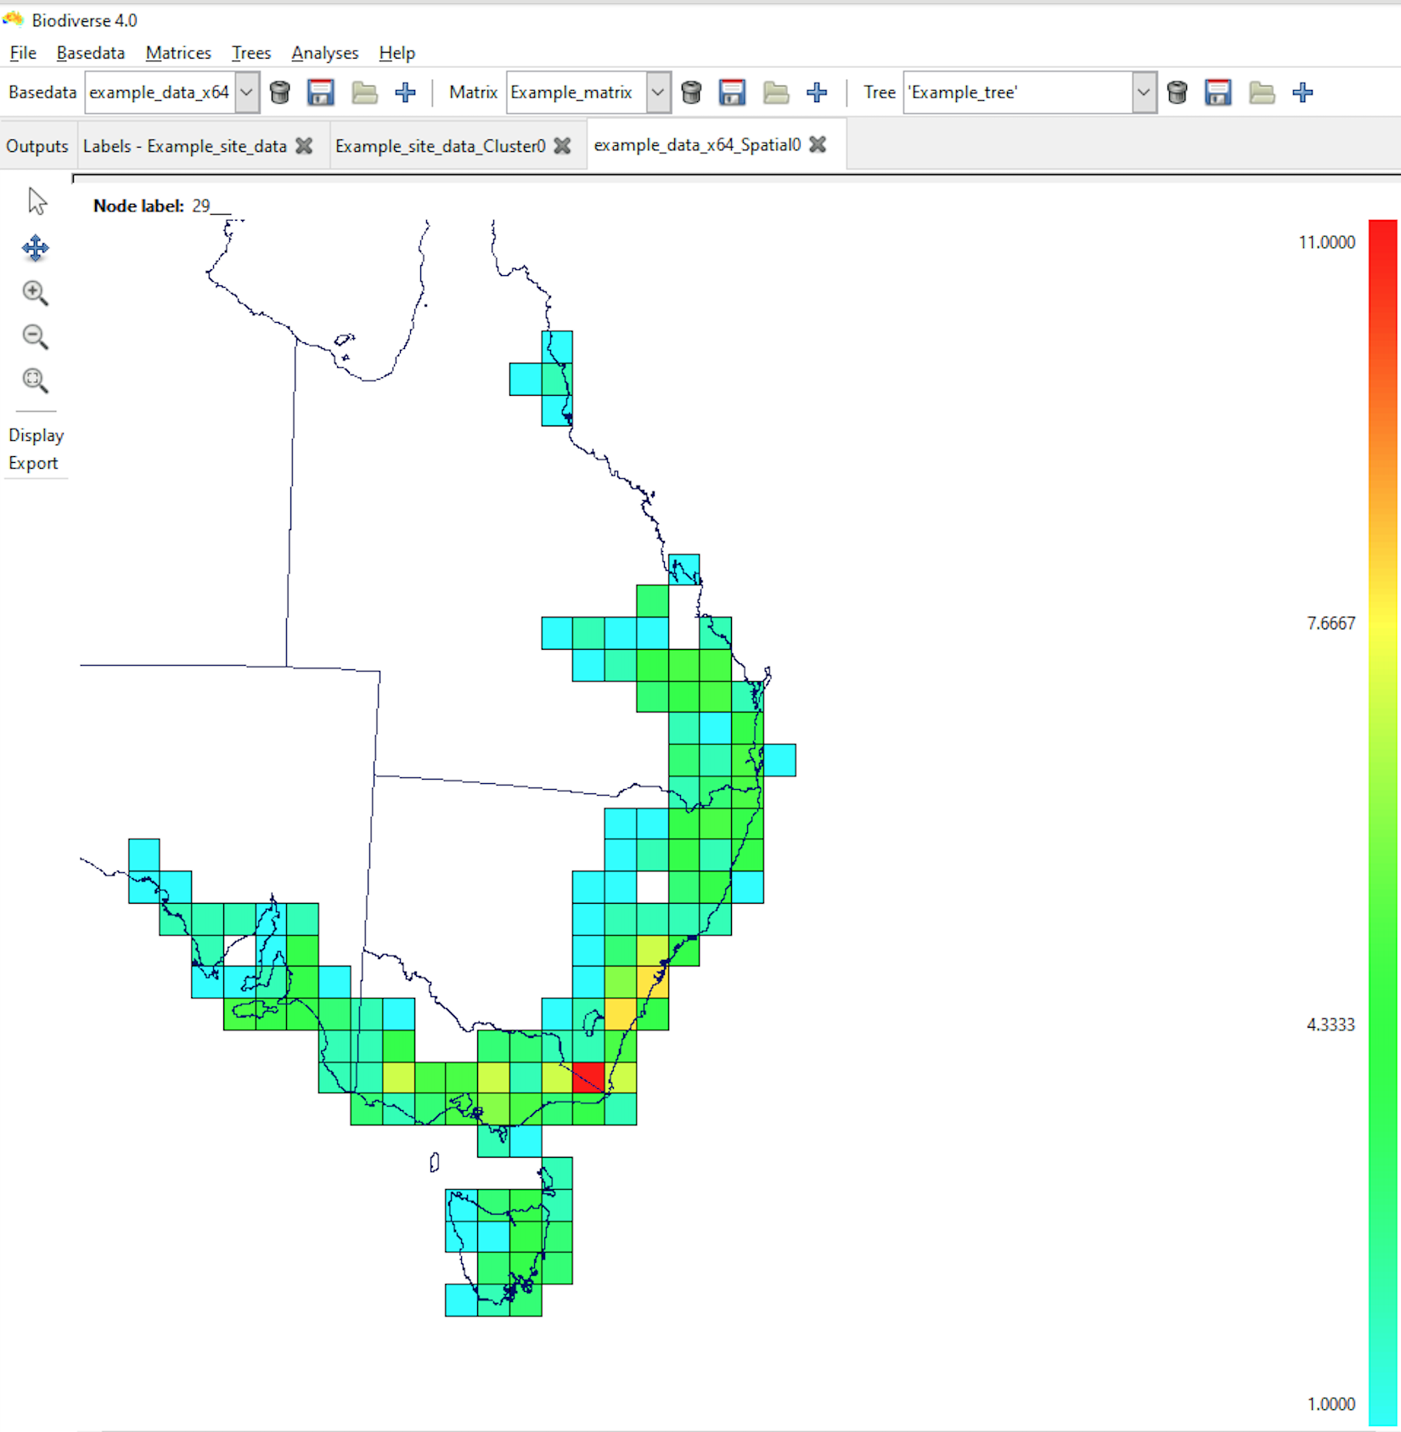Activate the pan tool

tap(36, 248)
